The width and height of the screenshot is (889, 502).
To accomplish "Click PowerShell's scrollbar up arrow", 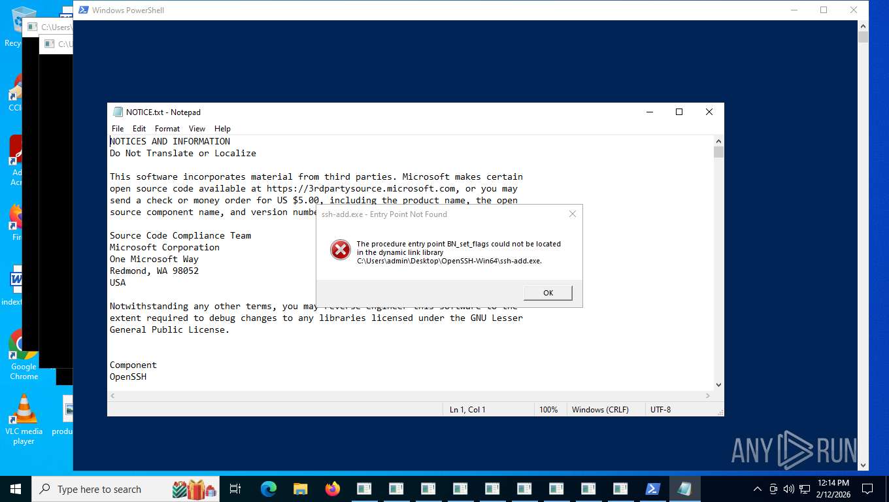I will tap(863, 25).
